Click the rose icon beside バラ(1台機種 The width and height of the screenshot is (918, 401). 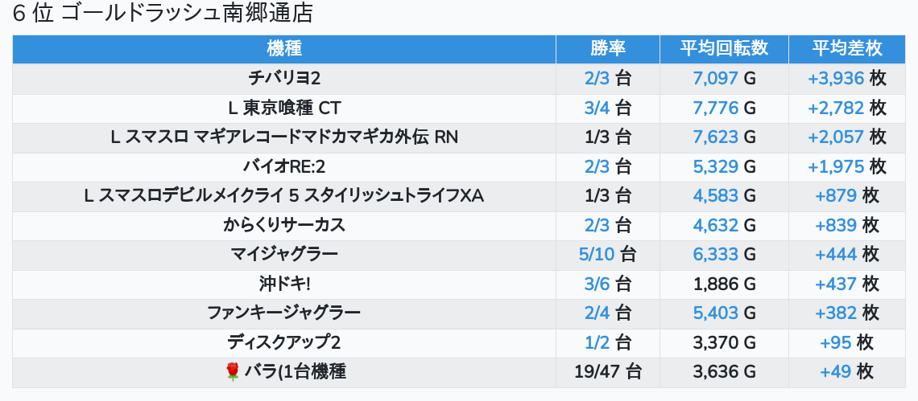click(x=233, y=372)
